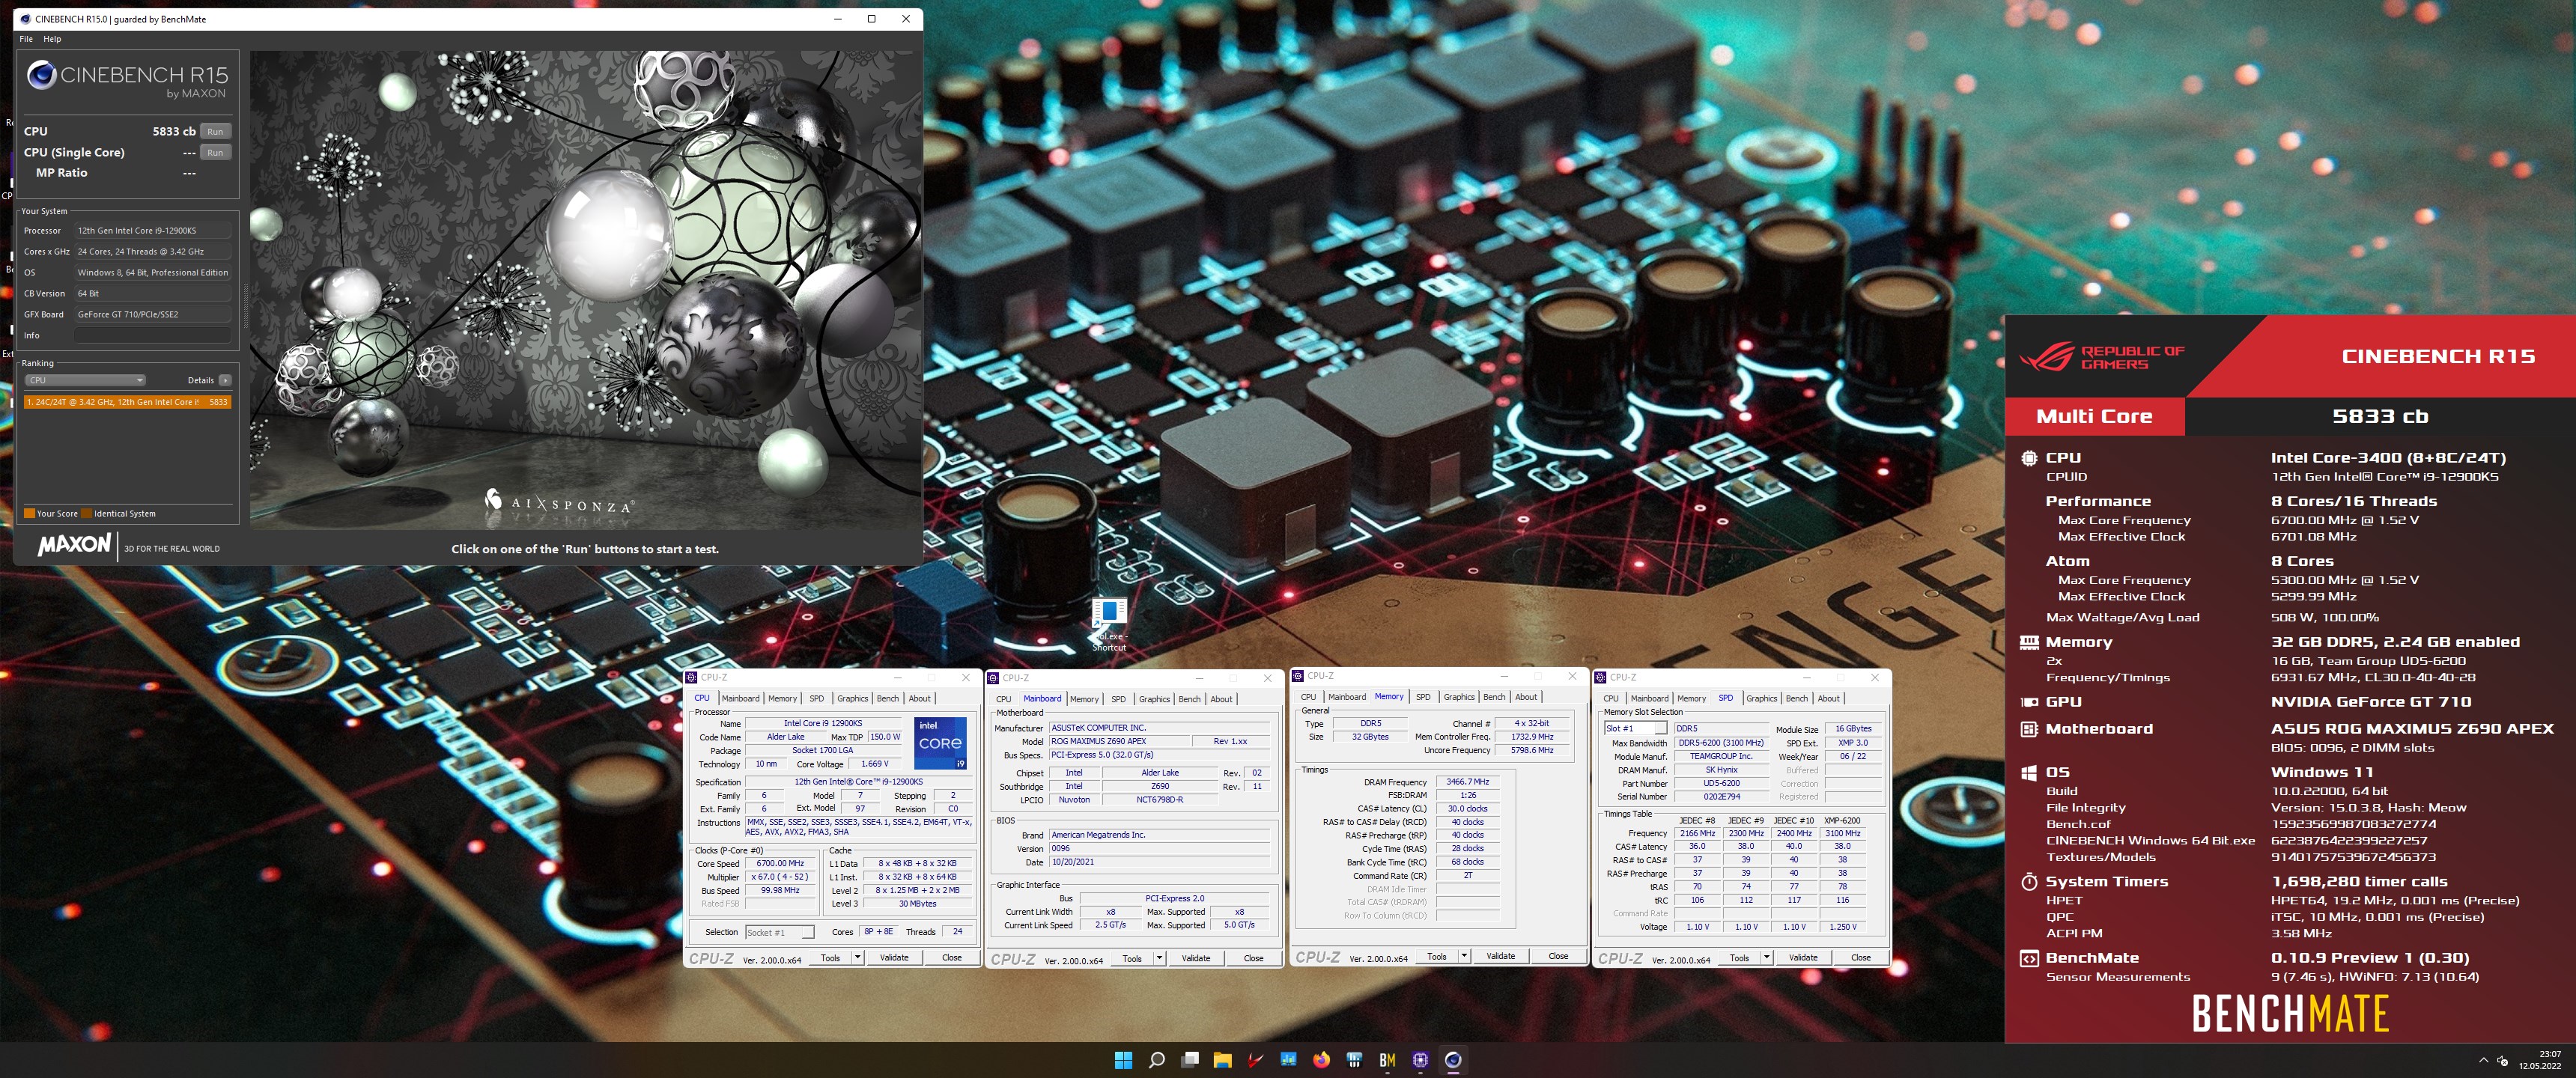Open the taskbar clock showing 23:07
The height and width of the screenshot is (1078, 2576).
click(2541, 1060)
